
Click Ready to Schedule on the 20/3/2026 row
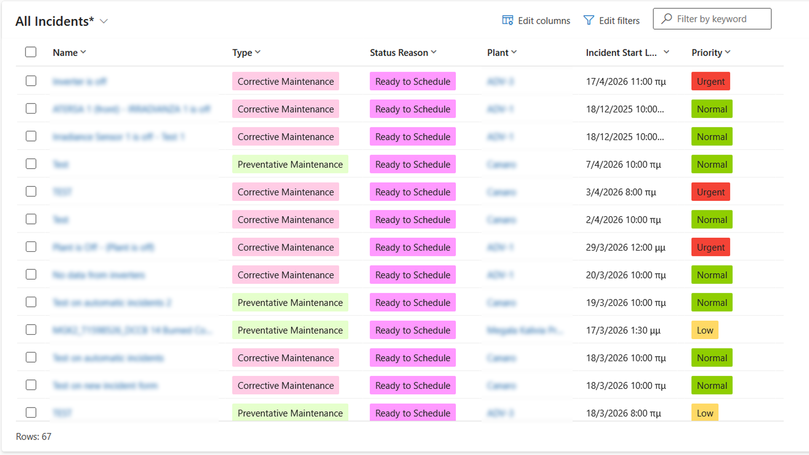[x=413, y=275]
